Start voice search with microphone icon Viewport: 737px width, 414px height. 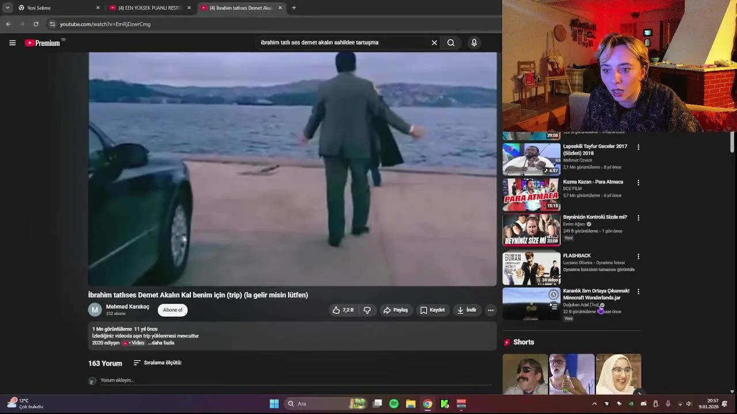click(x=474, y=43)
